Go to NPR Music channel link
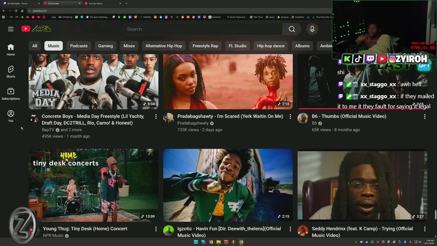Image resolution: width=437 pixels, height=246 pixels. [x=53, y=235]
